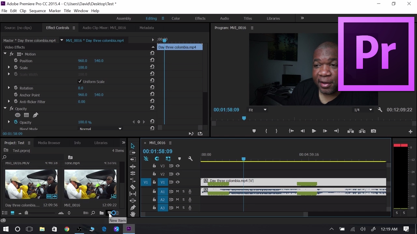Toggle track lock on V1
417x234 pixels.
pyautogui.click(x=154, y=182)
